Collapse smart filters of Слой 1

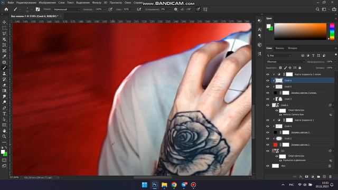coord(333,105)
